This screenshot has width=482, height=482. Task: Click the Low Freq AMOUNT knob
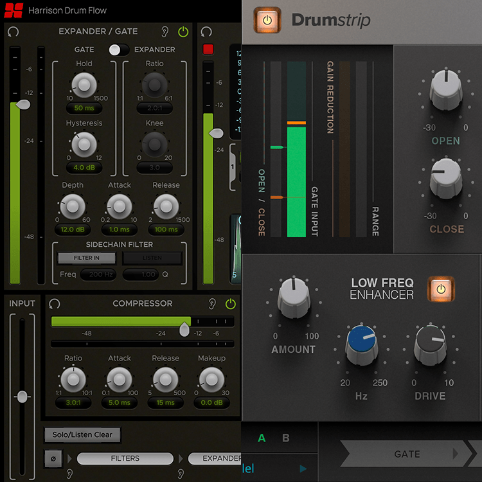pos(294,298)
